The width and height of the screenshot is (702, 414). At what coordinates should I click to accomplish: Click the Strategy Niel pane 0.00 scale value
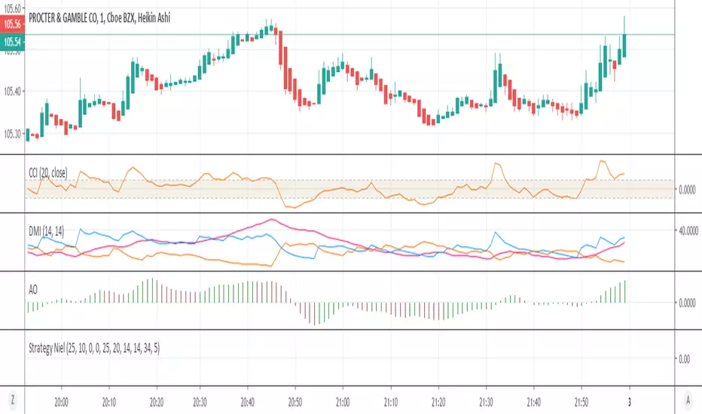684,359
